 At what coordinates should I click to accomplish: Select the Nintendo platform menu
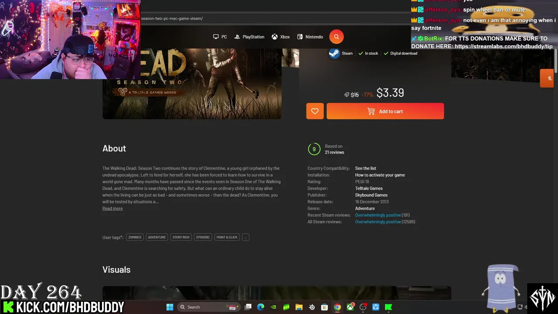[310, 37]
